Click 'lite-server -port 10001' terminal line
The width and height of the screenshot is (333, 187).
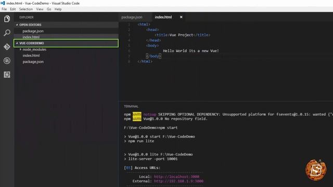151,159
